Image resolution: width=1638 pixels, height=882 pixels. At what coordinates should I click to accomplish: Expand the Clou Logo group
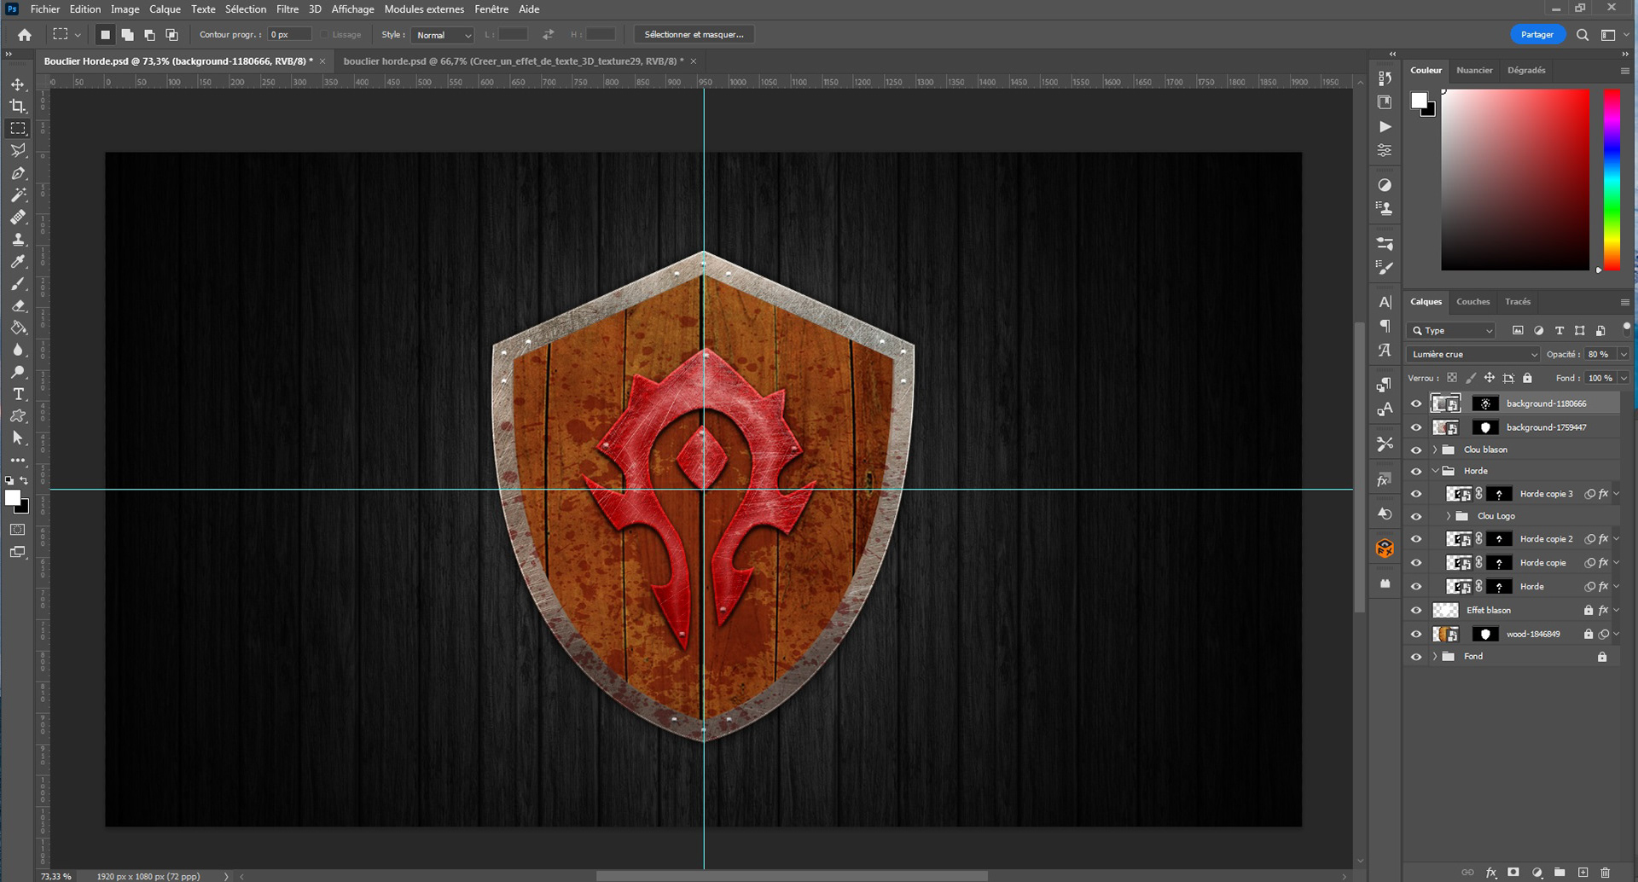[x=1449, y=516]
